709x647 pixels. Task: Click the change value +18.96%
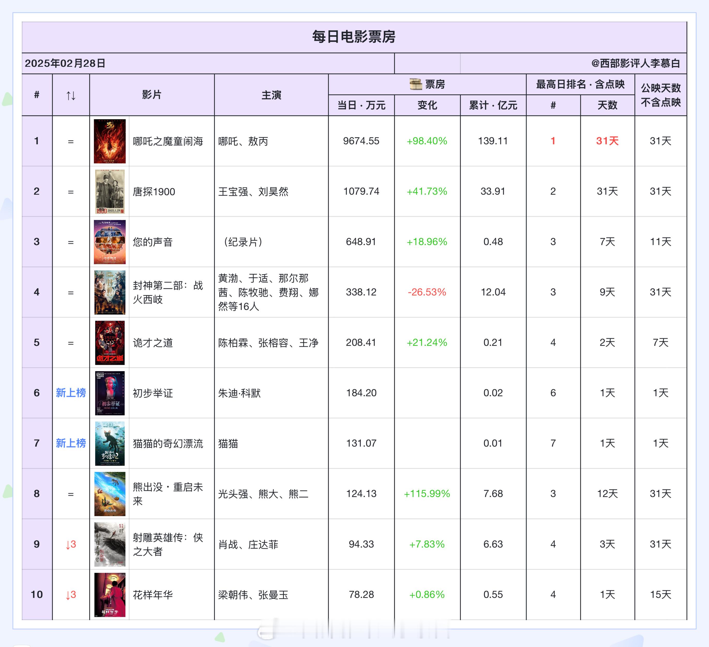(427, 242)
